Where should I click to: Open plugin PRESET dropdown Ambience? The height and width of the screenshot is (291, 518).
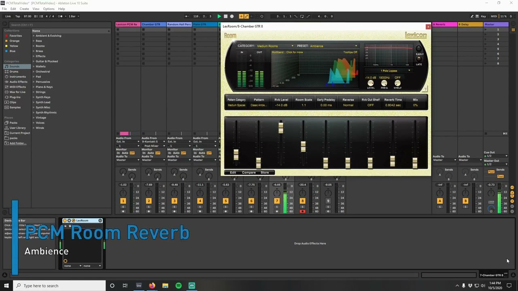tap(333, 46)
